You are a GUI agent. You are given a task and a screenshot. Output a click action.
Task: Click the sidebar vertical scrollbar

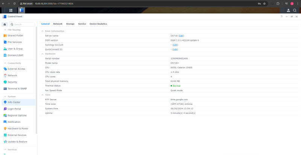click(36, 80)
